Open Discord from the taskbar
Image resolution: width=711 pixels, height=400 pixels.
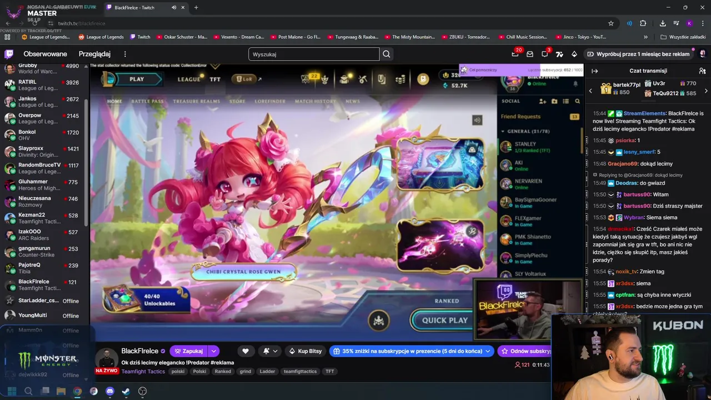[110, 391]
